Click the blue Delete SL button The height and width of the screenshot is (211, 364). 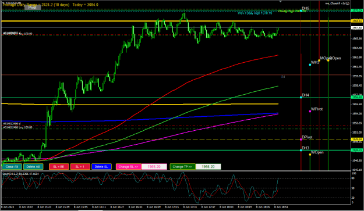point(101,166)
